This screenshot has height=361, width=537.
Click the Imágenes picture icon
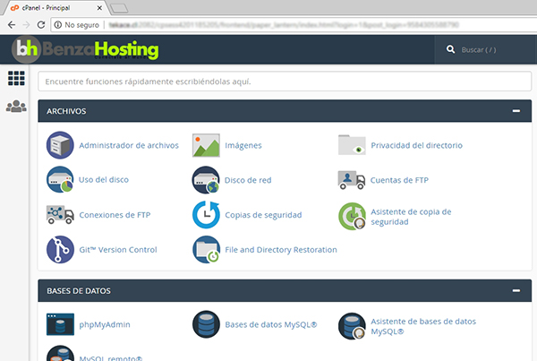pyautogui.click(x=206, y=145)
